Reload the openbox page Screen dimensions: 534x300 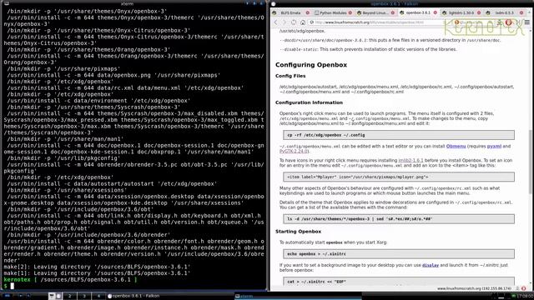[x=294, y=22]
